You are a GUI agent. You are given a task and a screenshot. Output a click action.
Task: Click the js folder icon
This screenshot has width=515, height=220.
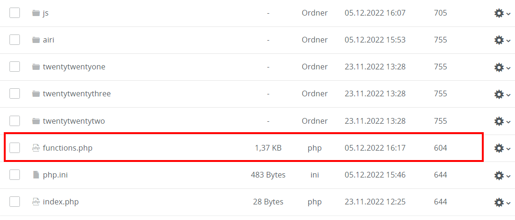(x=36, y=13)
